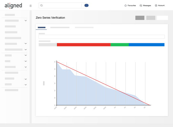Expand the first sidebar chevron

pos(26,21)
